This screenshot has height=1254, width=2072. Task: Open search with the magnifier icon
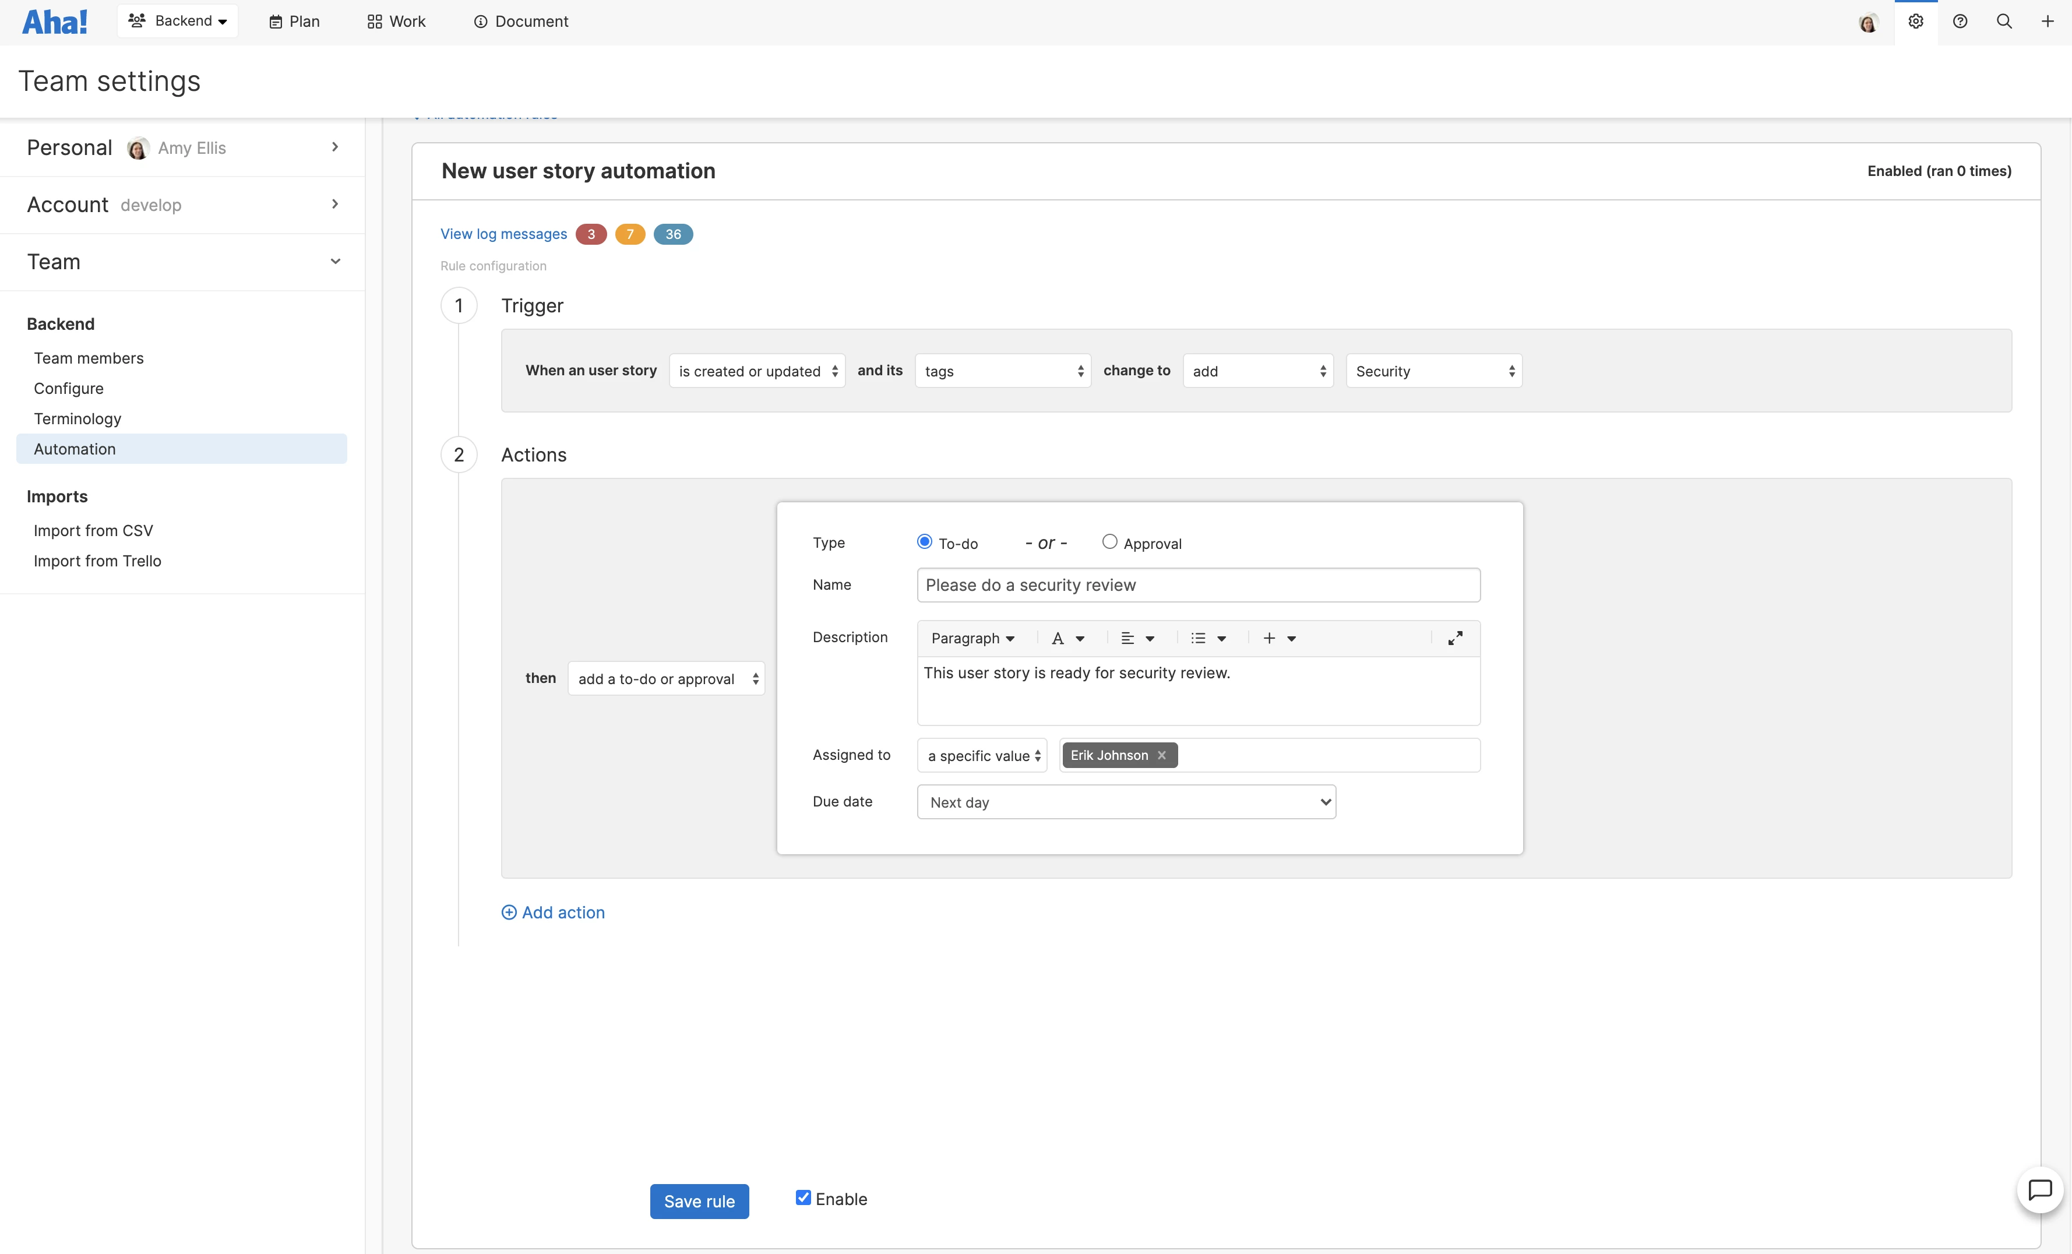tap(2004, 22)
